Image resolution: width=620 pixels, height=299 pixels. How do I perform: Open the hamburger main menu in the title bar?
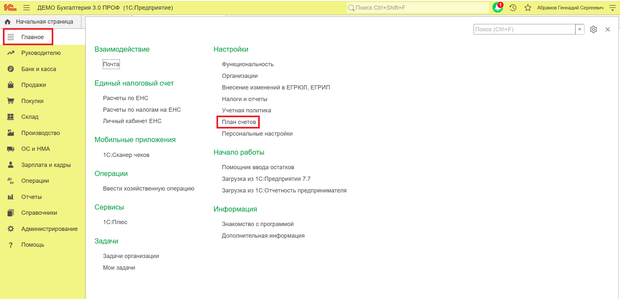pos(26,7)
